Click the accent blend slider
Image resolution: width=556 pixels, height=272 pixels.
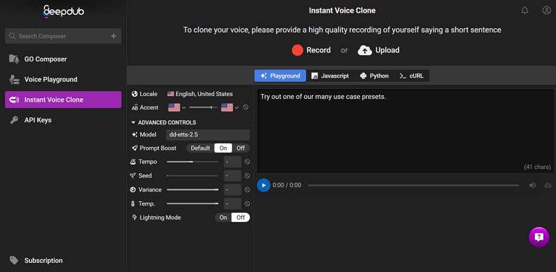(x=203, y=107)
